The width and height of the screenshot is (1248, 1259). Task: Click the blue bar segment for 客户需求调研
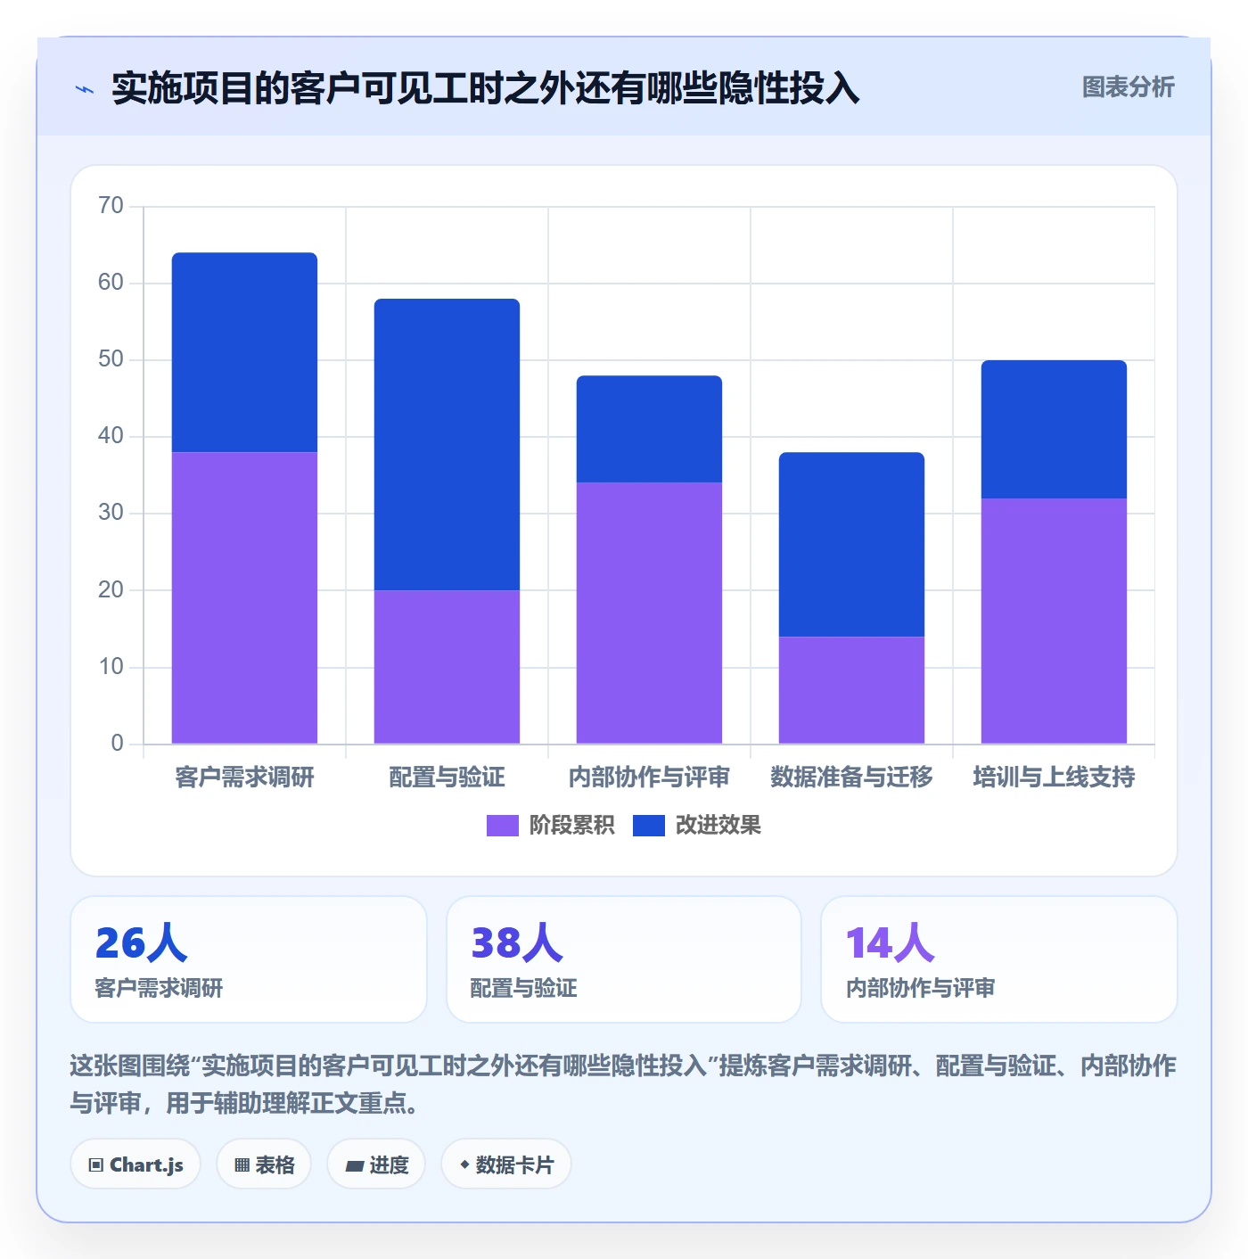click(244, 352)
